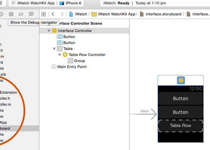Collapse the Table disclosure triangle

click(54, 49)
